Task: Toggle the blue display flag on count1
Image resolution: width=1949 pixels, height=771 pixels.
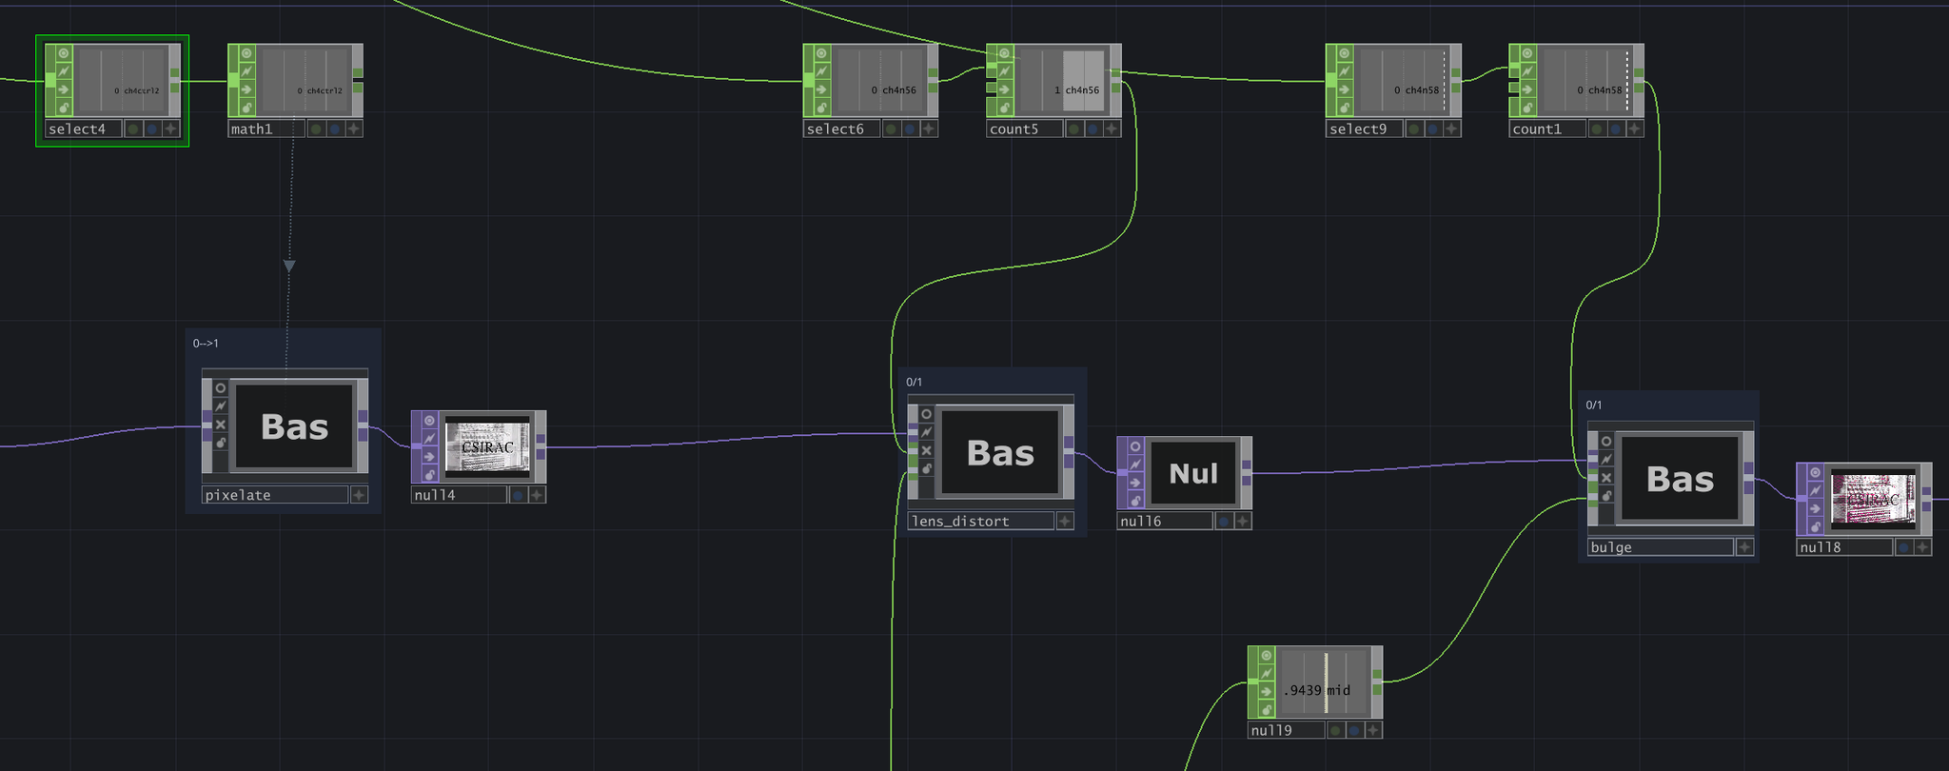Action: pos(1615,128)
